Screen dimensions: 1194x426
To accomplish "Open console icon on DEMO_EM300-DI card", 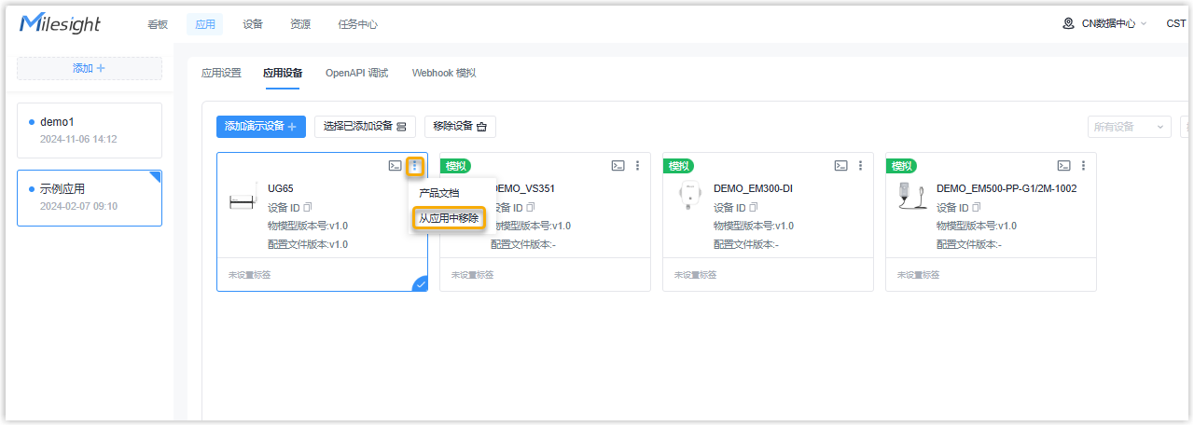I will click(840, 166).
